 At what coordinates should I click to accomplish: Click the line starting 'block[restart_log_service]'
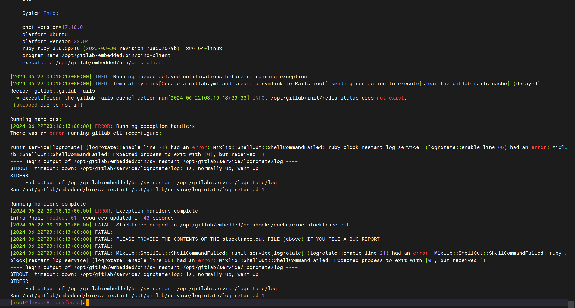[x=249, y=260]
